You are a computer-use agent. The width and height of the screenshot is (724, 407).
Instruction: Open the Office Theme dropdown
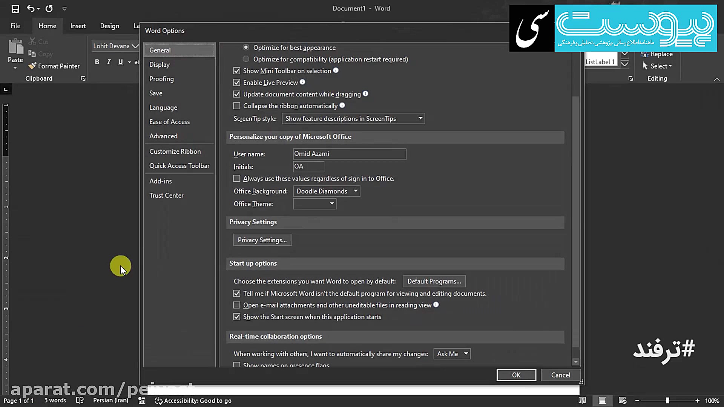(314, 204)
